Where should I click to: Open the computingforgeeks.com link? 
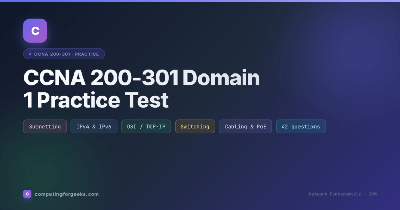[67, 194]
